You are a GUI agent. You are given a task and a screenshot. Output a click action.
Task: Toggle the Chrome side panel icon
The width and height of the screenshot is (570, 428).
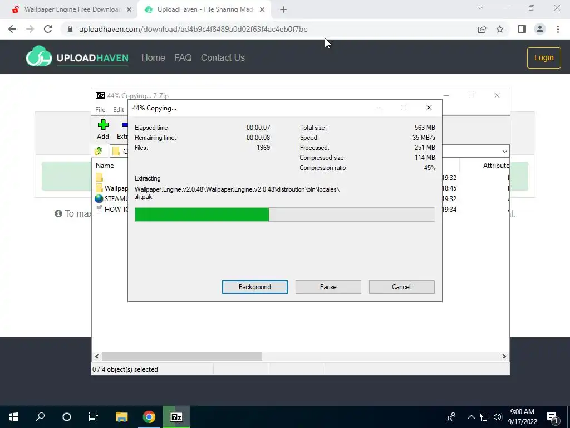click(x=522, y=29)
